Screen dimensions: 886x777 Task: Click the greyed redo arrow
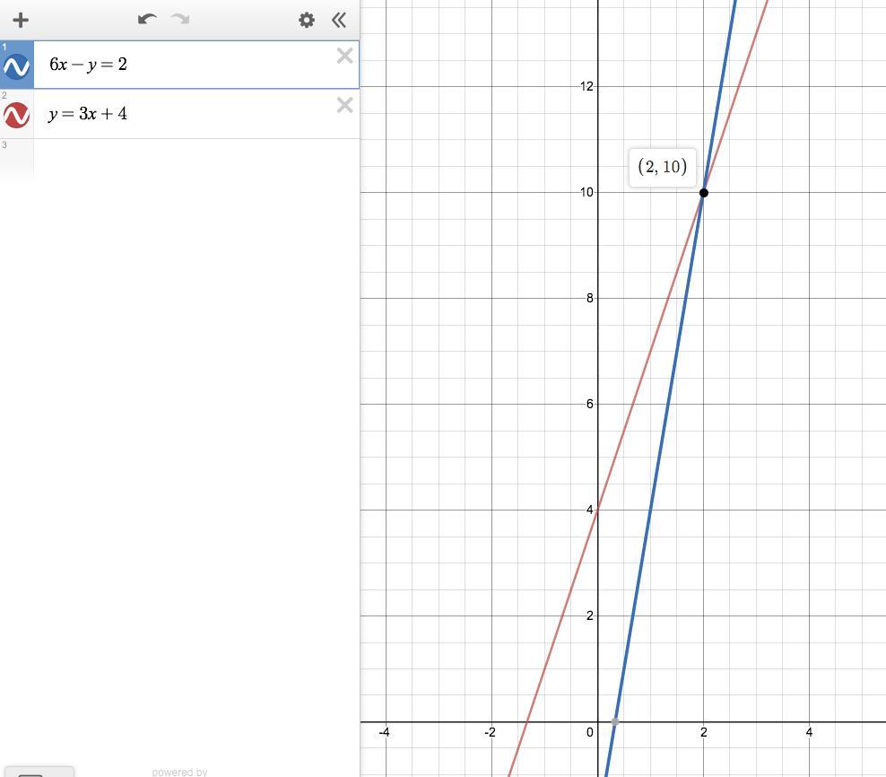[x=180, y=20]
